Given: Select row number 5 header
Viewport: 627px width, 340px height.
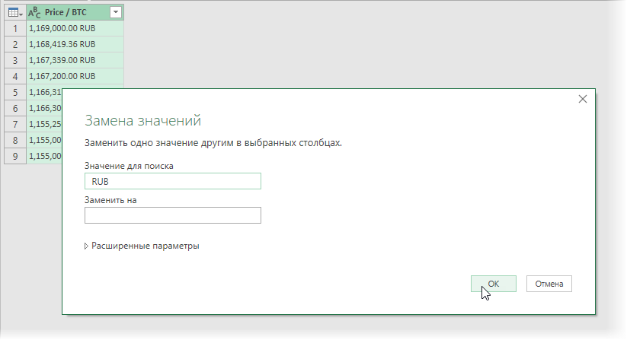Looking at the screenshot, I should tap(15, 92).
